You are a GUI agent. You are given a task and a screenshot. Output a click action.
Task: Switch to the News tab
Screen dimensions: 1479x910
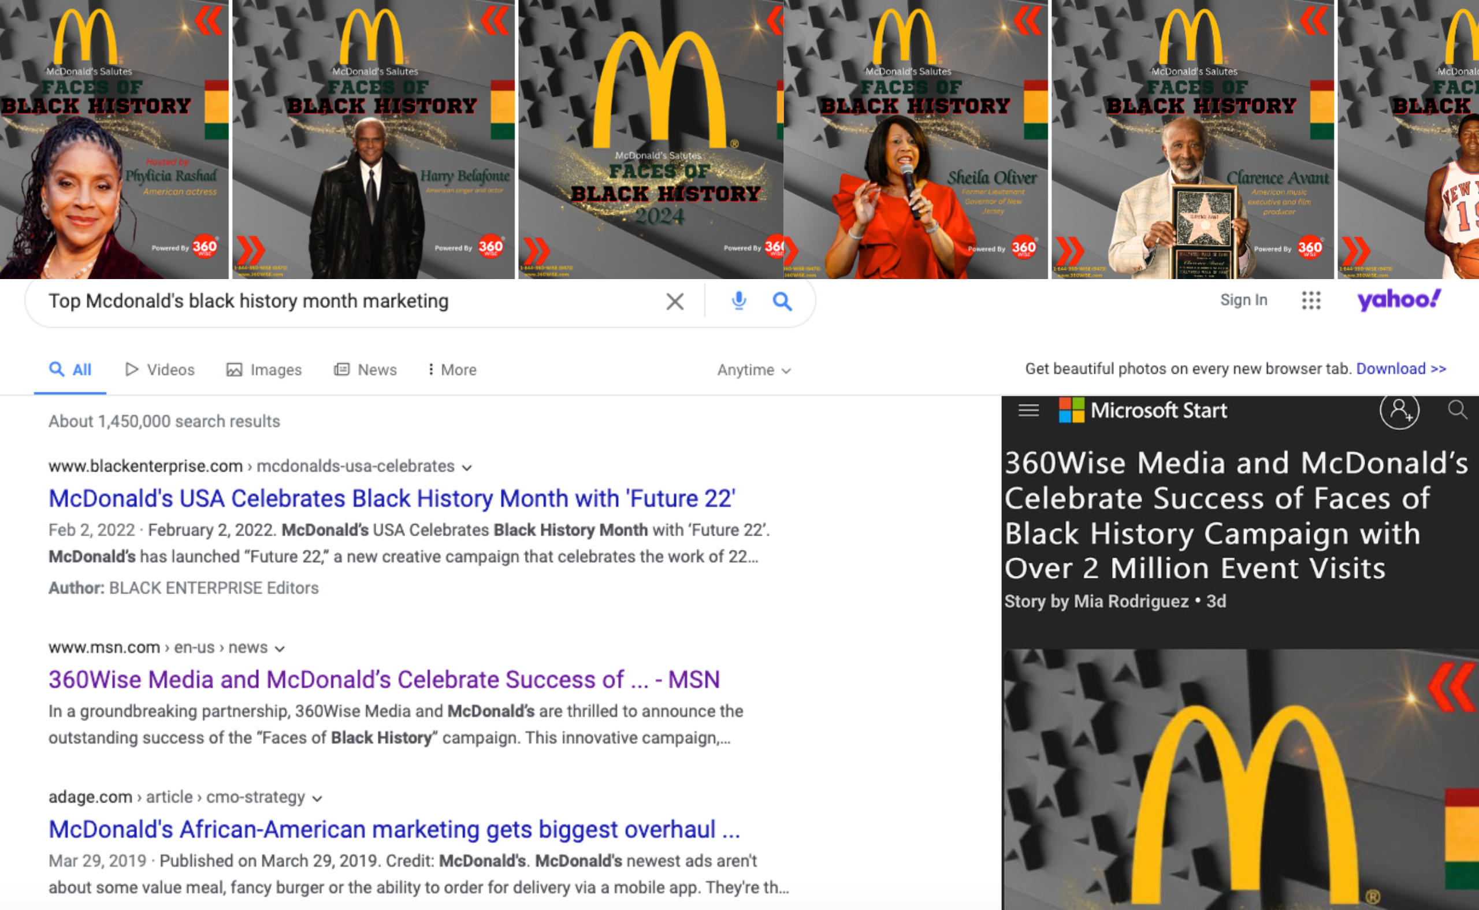click(x=365, y=370)
